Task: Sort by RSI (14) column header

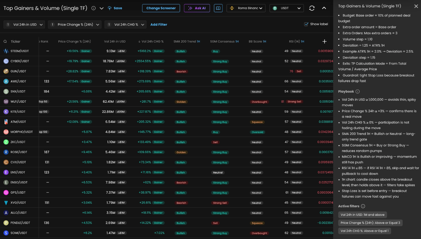Action: coord(297,41)
